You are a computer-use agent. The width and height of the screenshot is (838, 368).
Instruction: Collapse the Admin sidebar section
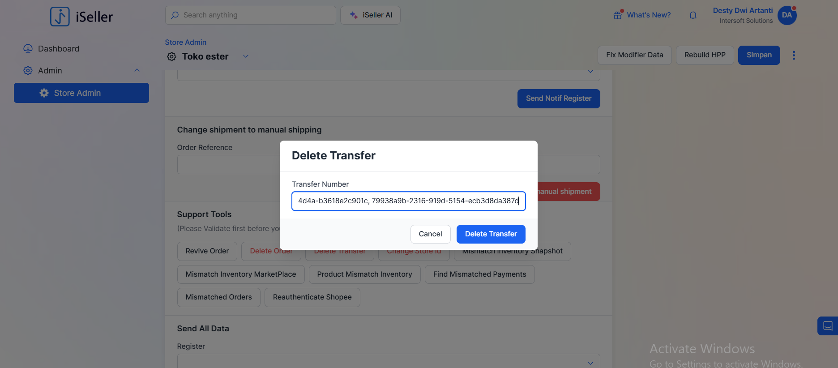(x=137, y=70)
